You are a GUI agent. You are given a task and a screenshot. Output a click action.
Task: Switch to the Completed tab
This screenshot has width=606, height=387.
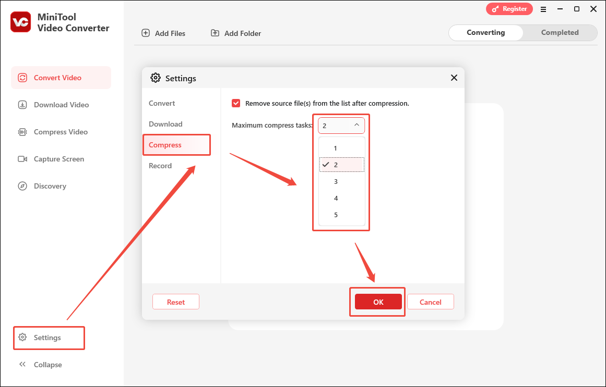(560, 32)
